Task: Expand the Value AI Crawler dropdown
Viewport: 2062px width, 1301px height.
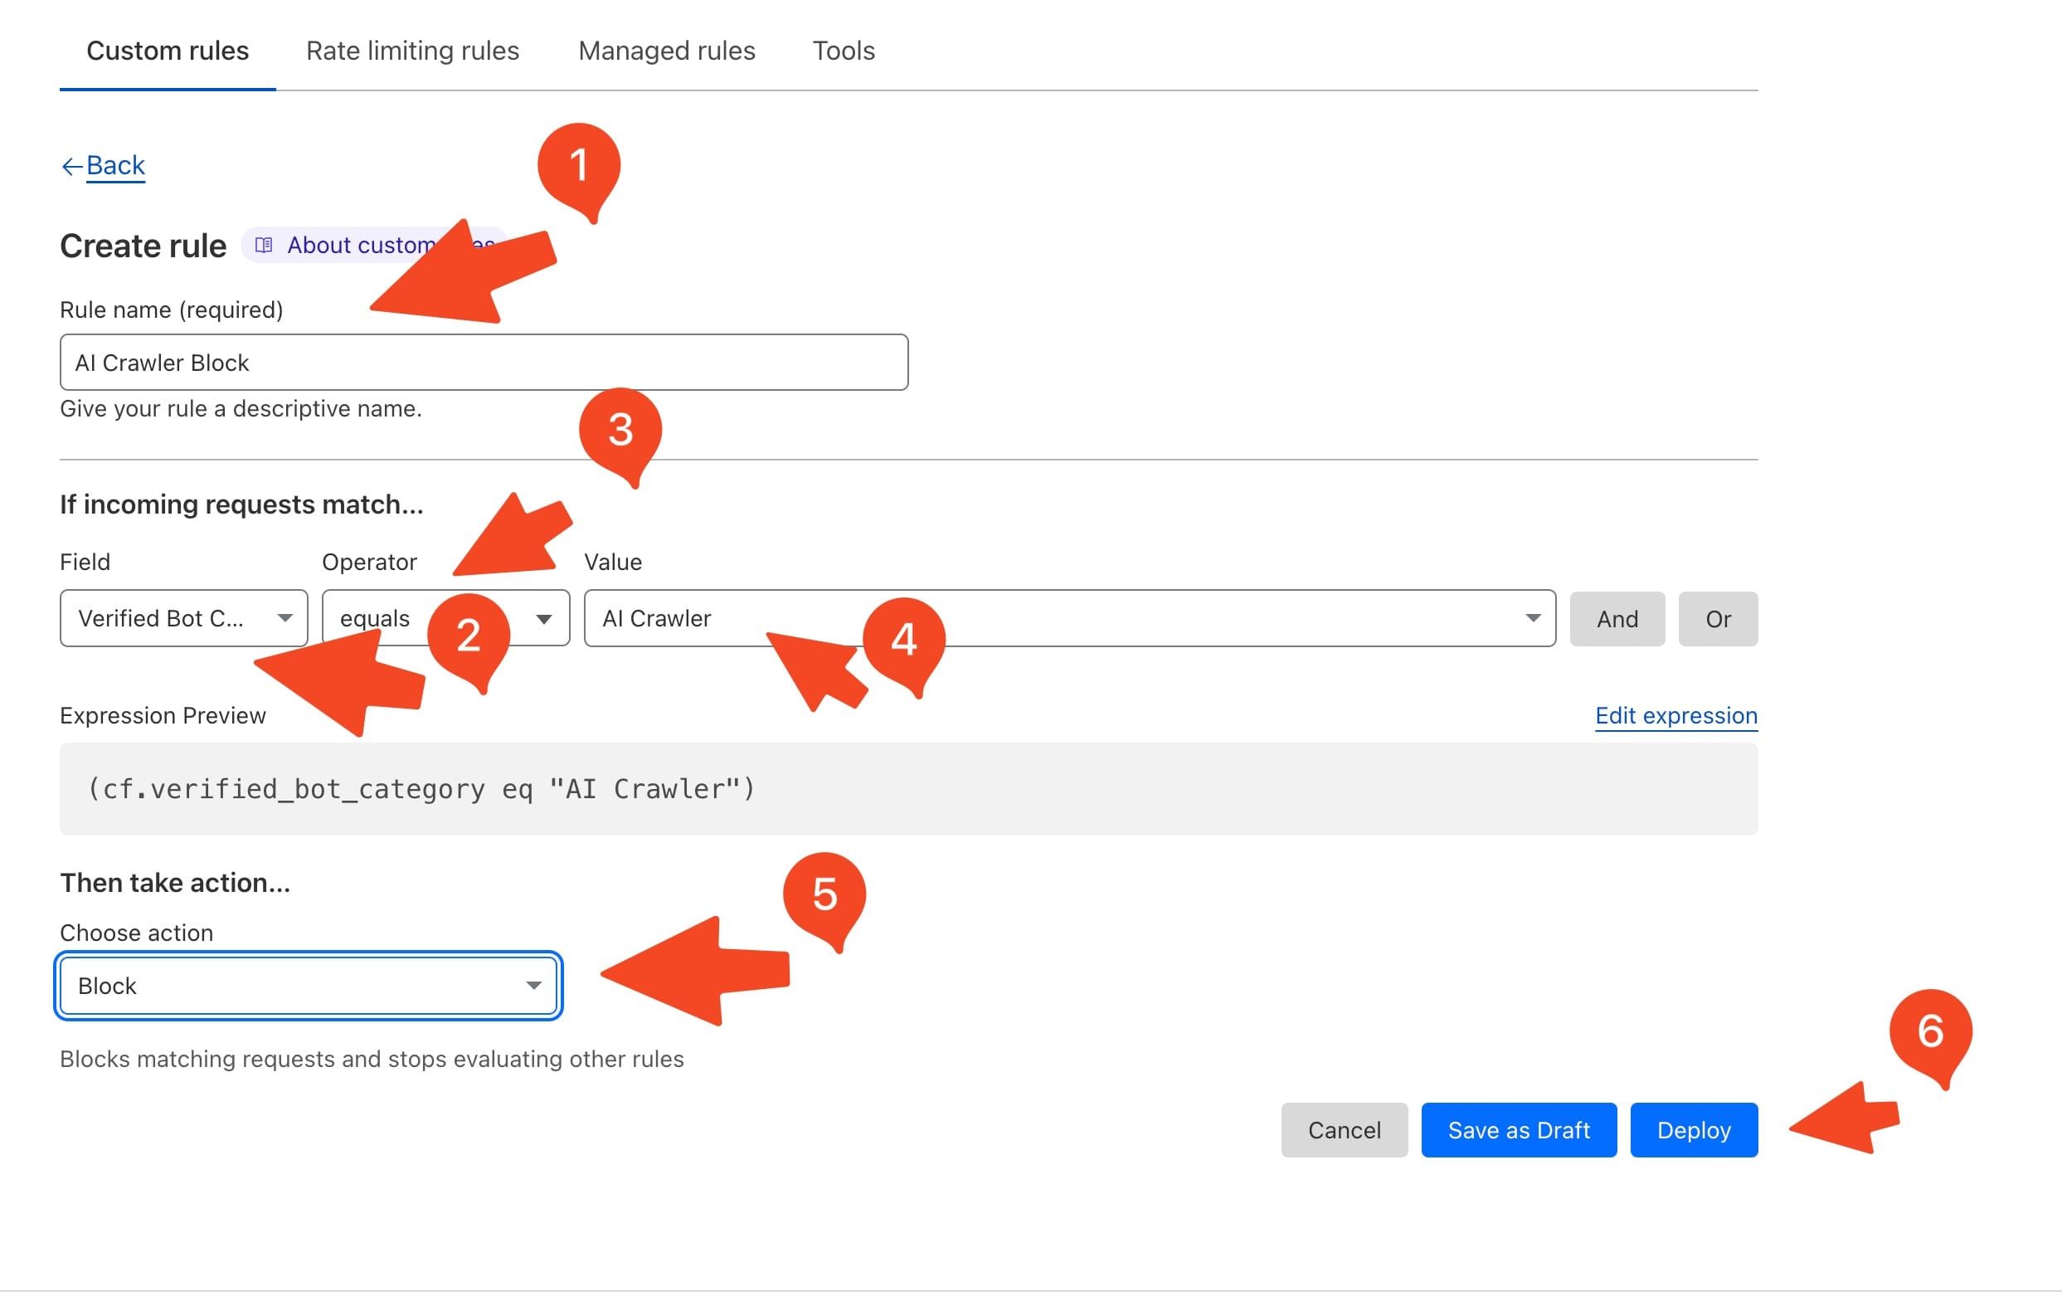Action: click(1534, 617)
